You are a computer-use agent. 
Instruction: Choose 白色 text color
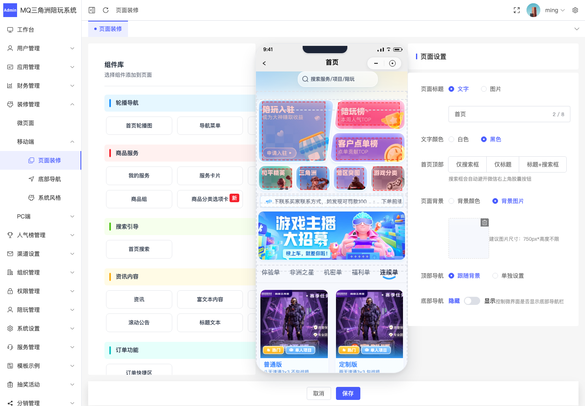[459, 139]
